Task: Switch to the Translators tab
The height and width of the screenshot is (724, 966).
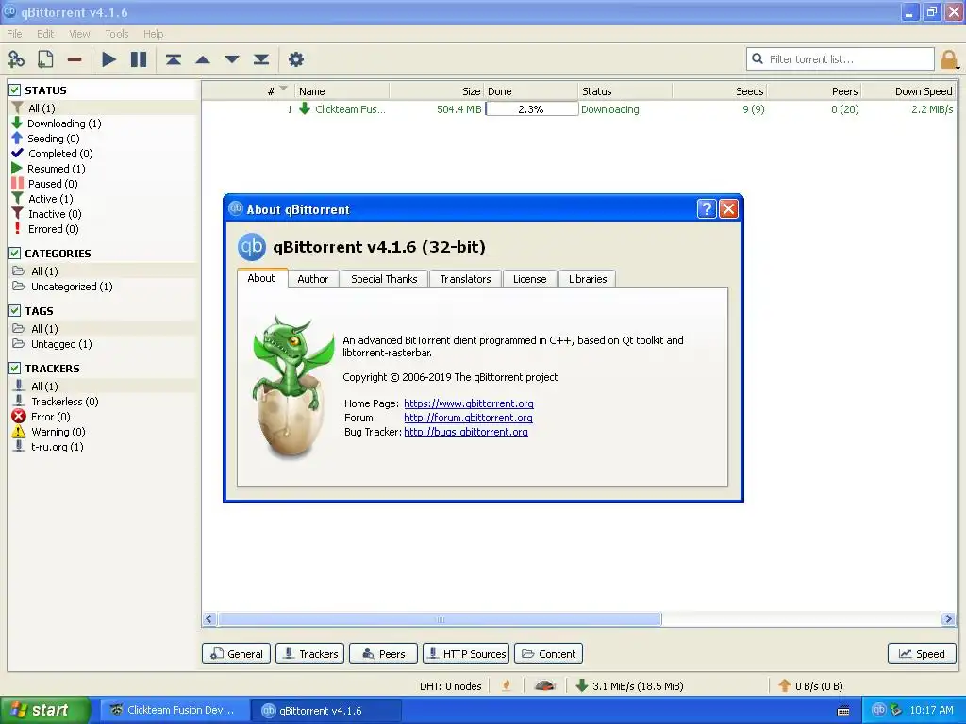Action: 465,279
